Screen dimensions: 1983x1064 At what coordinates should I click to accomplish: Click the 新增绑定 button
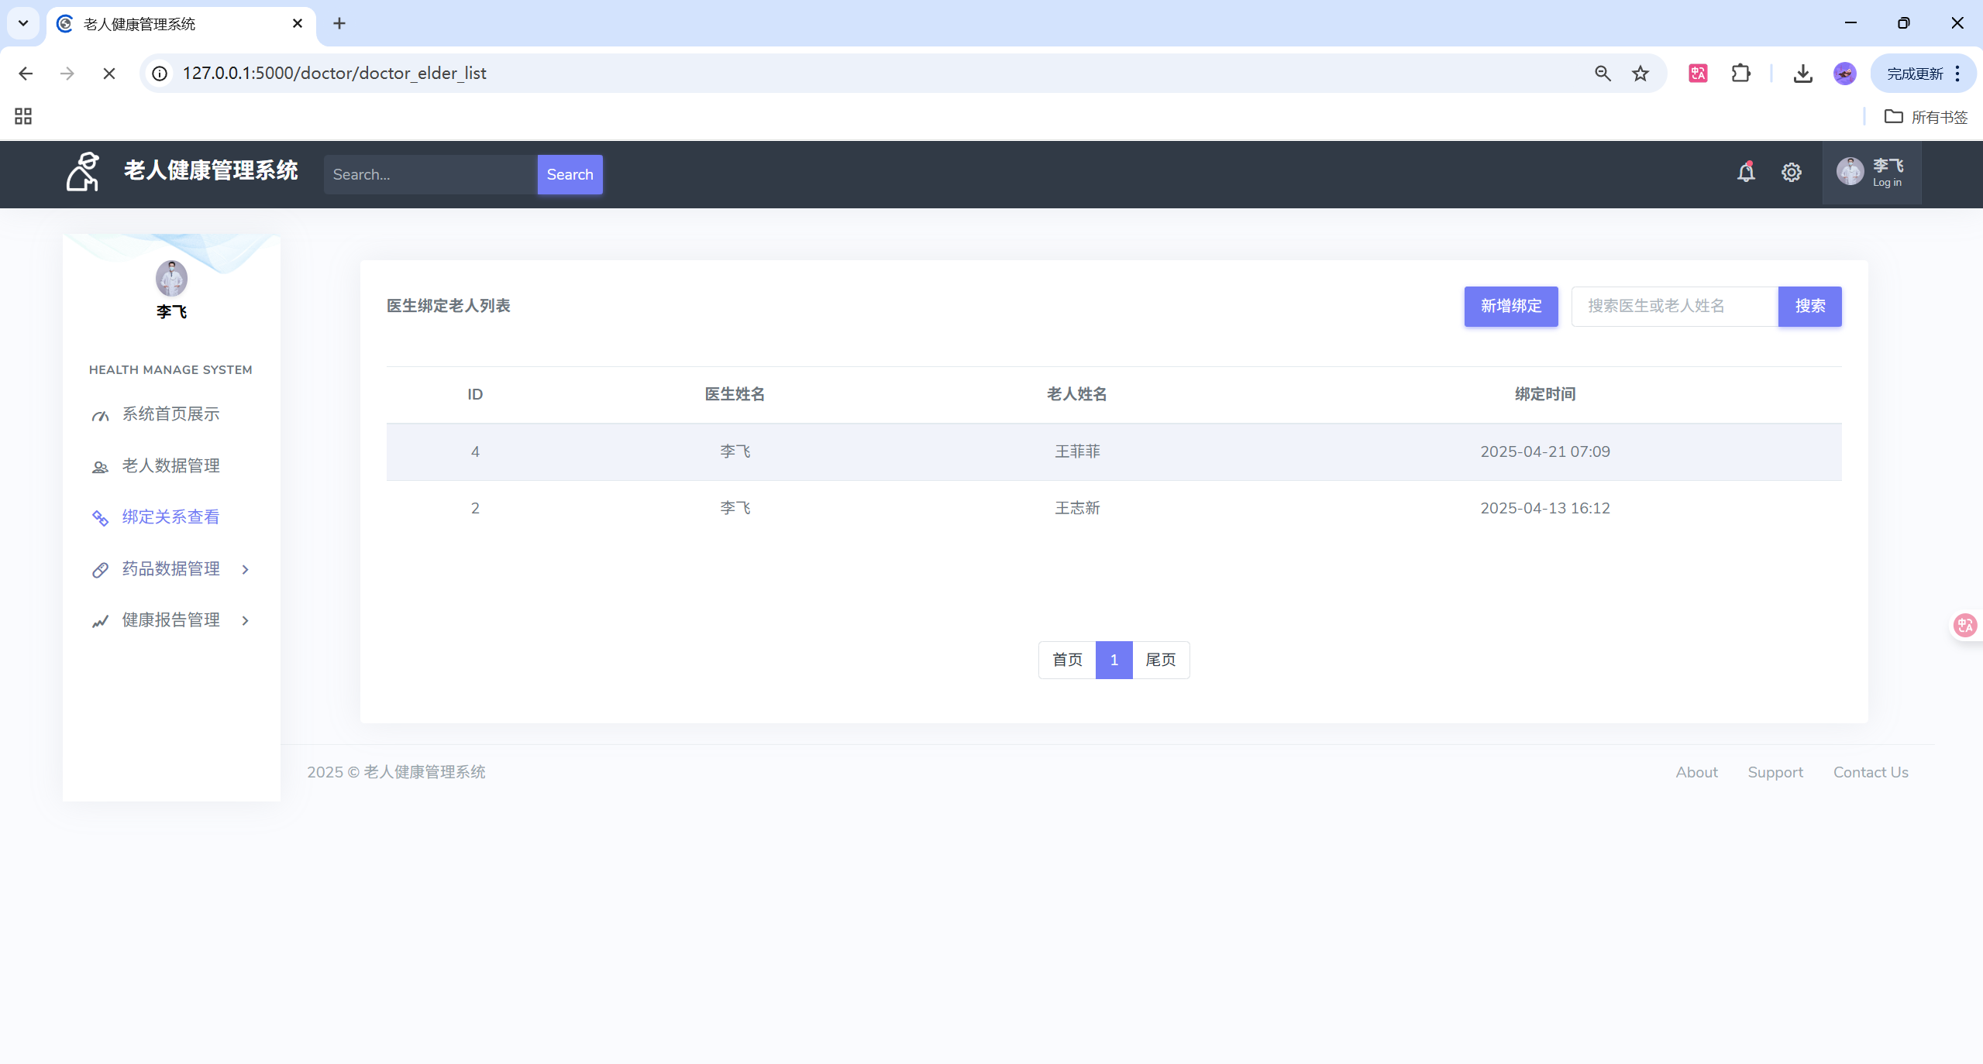tap(1510, 306)
